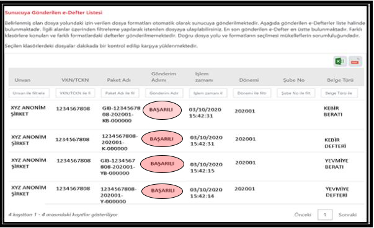Sort by Paket Adı column header
Viewport: 374px width, 228px height.
coord(119,80)
